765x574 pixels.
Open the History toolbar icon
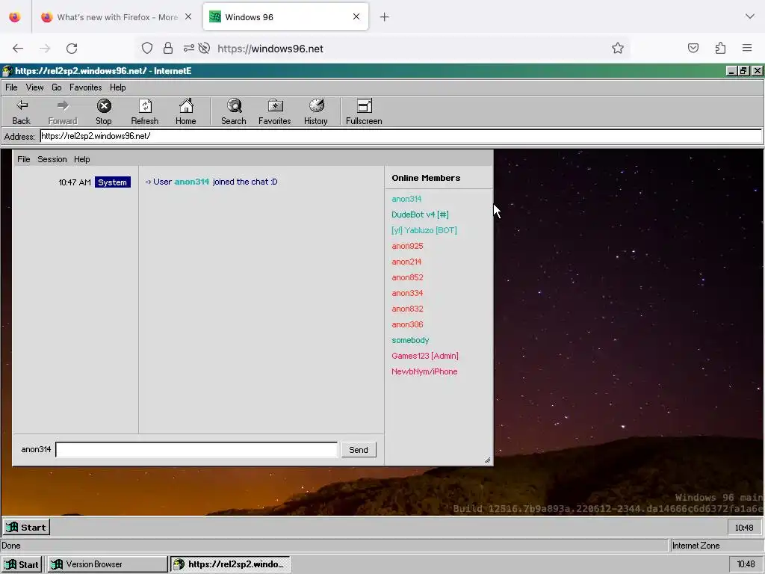click(316, 112)
